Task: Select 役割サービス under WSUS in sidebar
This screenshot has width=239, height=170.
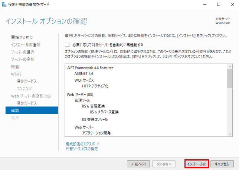Action: (x=27, y=81)
